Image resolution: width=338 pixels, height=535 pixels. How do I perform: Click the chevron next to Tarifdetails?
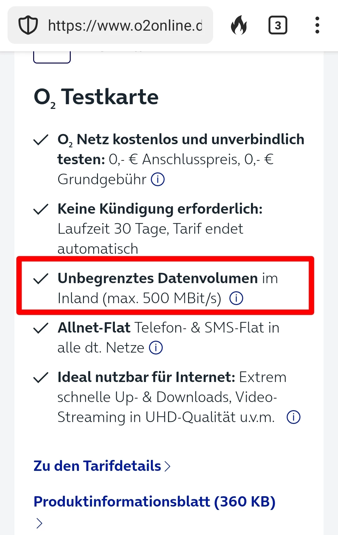(x=168, y=466)
